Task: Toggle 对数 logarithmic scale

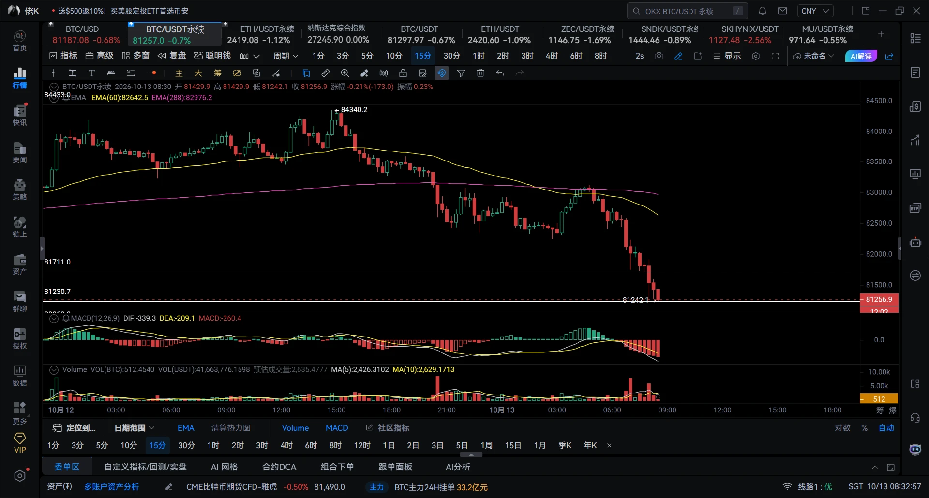Action: 842,428
